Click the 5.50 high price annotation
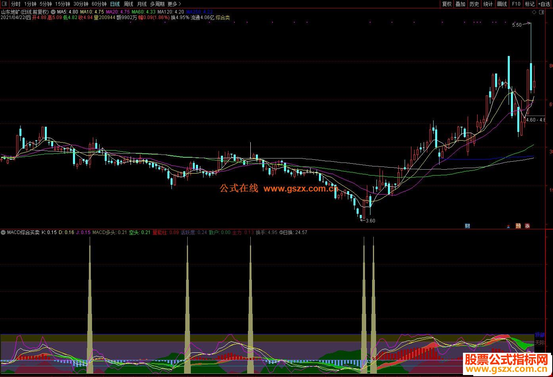The height and width of the screenshot is (377, 553). [x=517, y=25]
